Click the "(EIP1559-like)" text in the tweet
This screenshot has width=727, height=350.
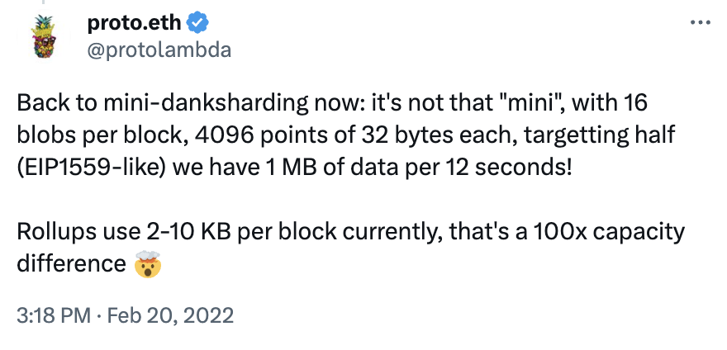pyautogui.click(x=92, y=167)
